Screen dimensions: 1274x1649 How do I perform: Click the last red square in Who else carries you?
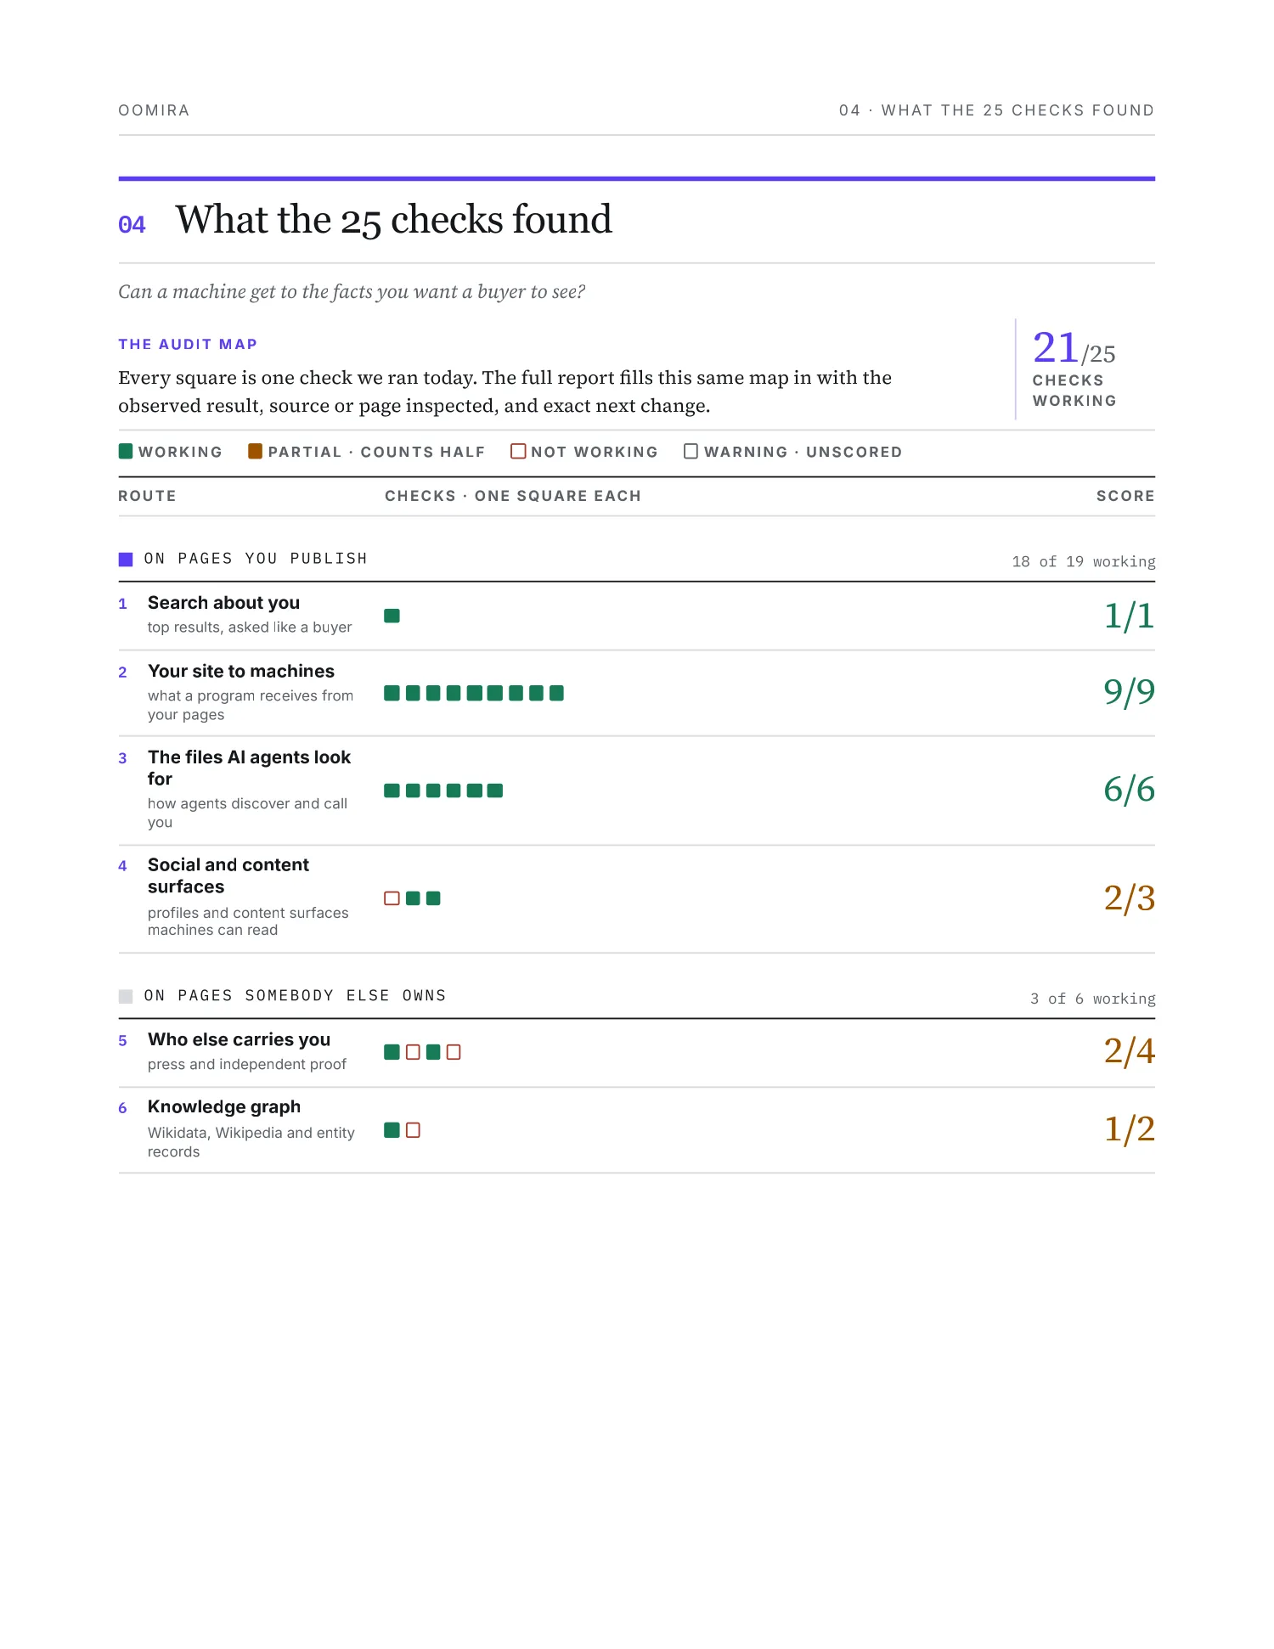[454, 1052]
